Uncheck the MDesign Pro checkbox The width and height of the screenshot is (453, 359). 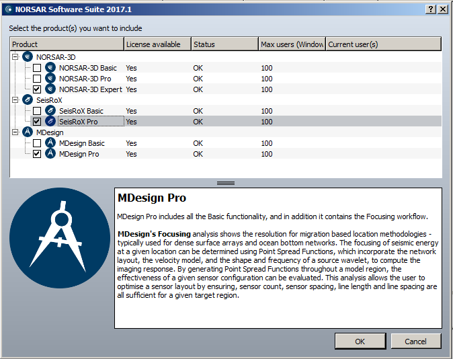tap(37, 154)
